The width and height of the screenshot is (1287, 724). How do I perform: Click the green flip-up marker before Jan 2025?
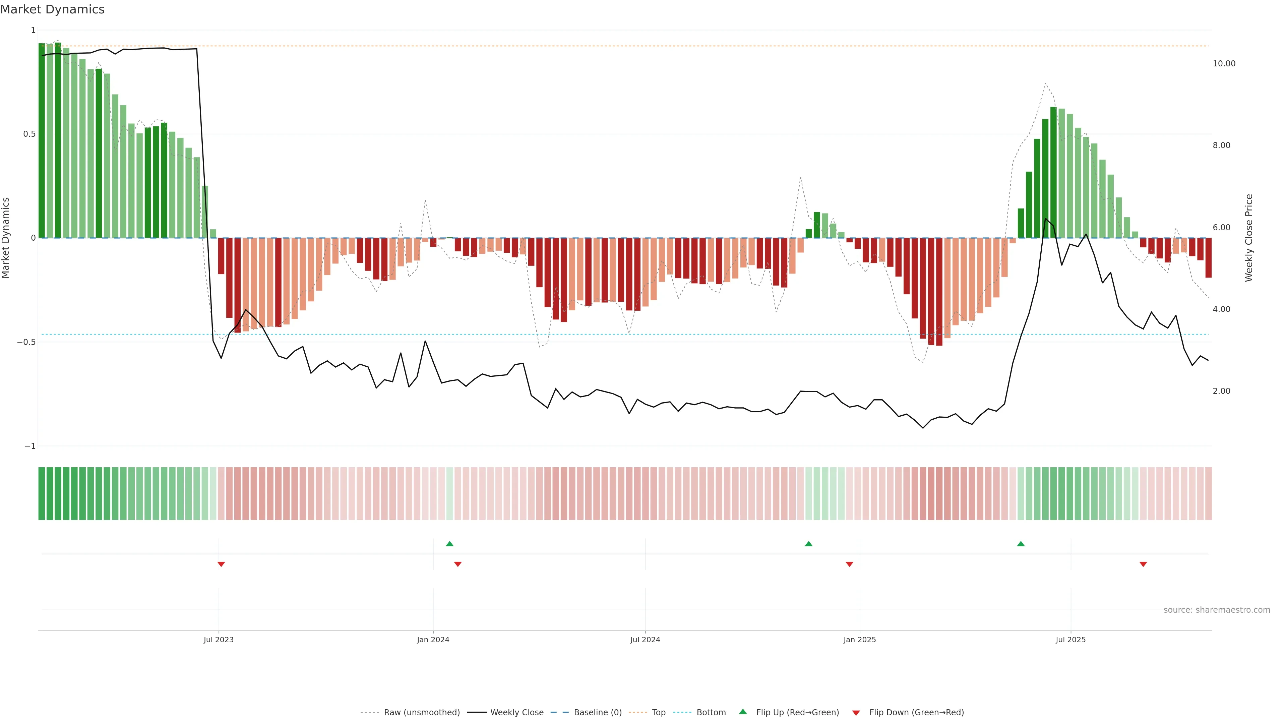click(808, 544)
